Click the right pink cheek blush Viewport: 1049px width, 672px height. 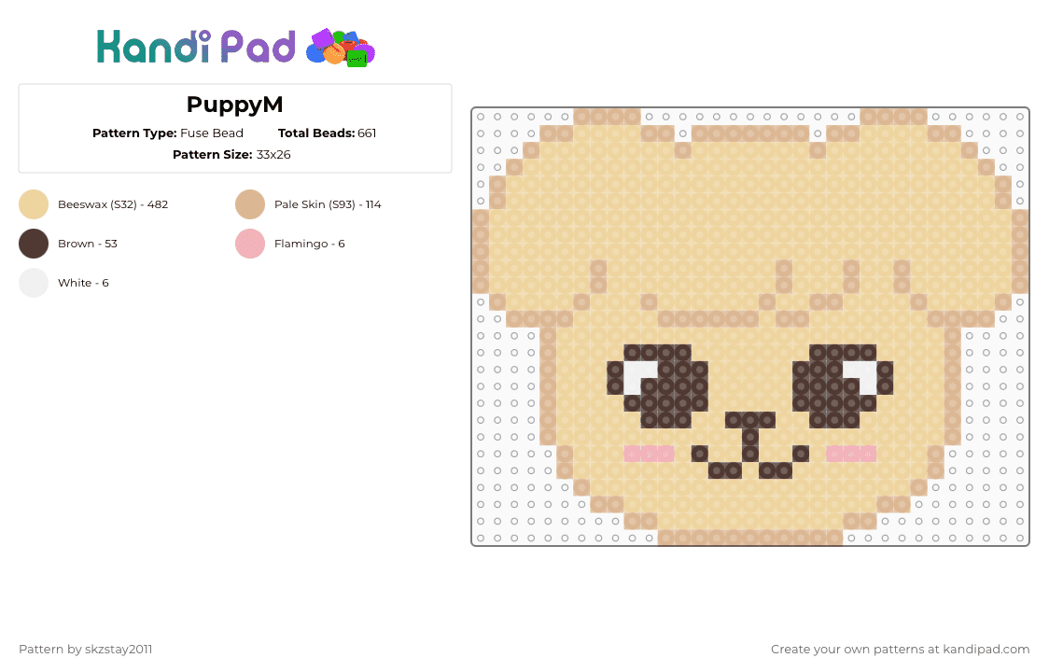(x=851, y=454)
